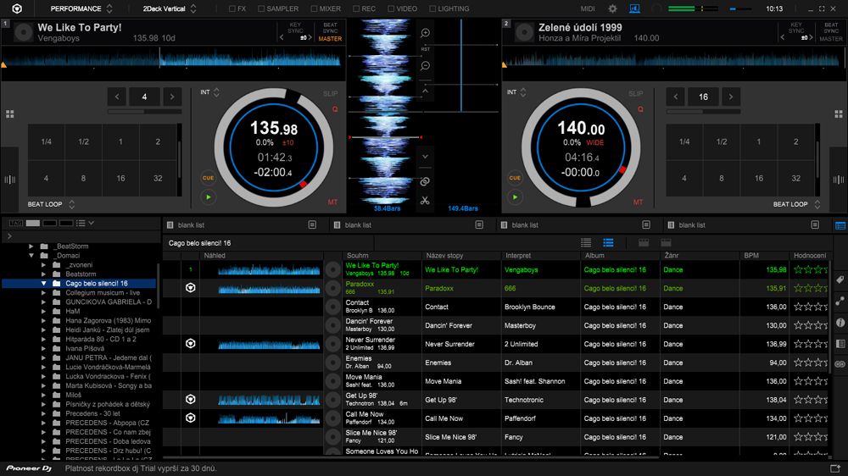Tick the MIXER panel checkbox
The height and width of the screenshot is (476, 848).
tap(312, 8)
